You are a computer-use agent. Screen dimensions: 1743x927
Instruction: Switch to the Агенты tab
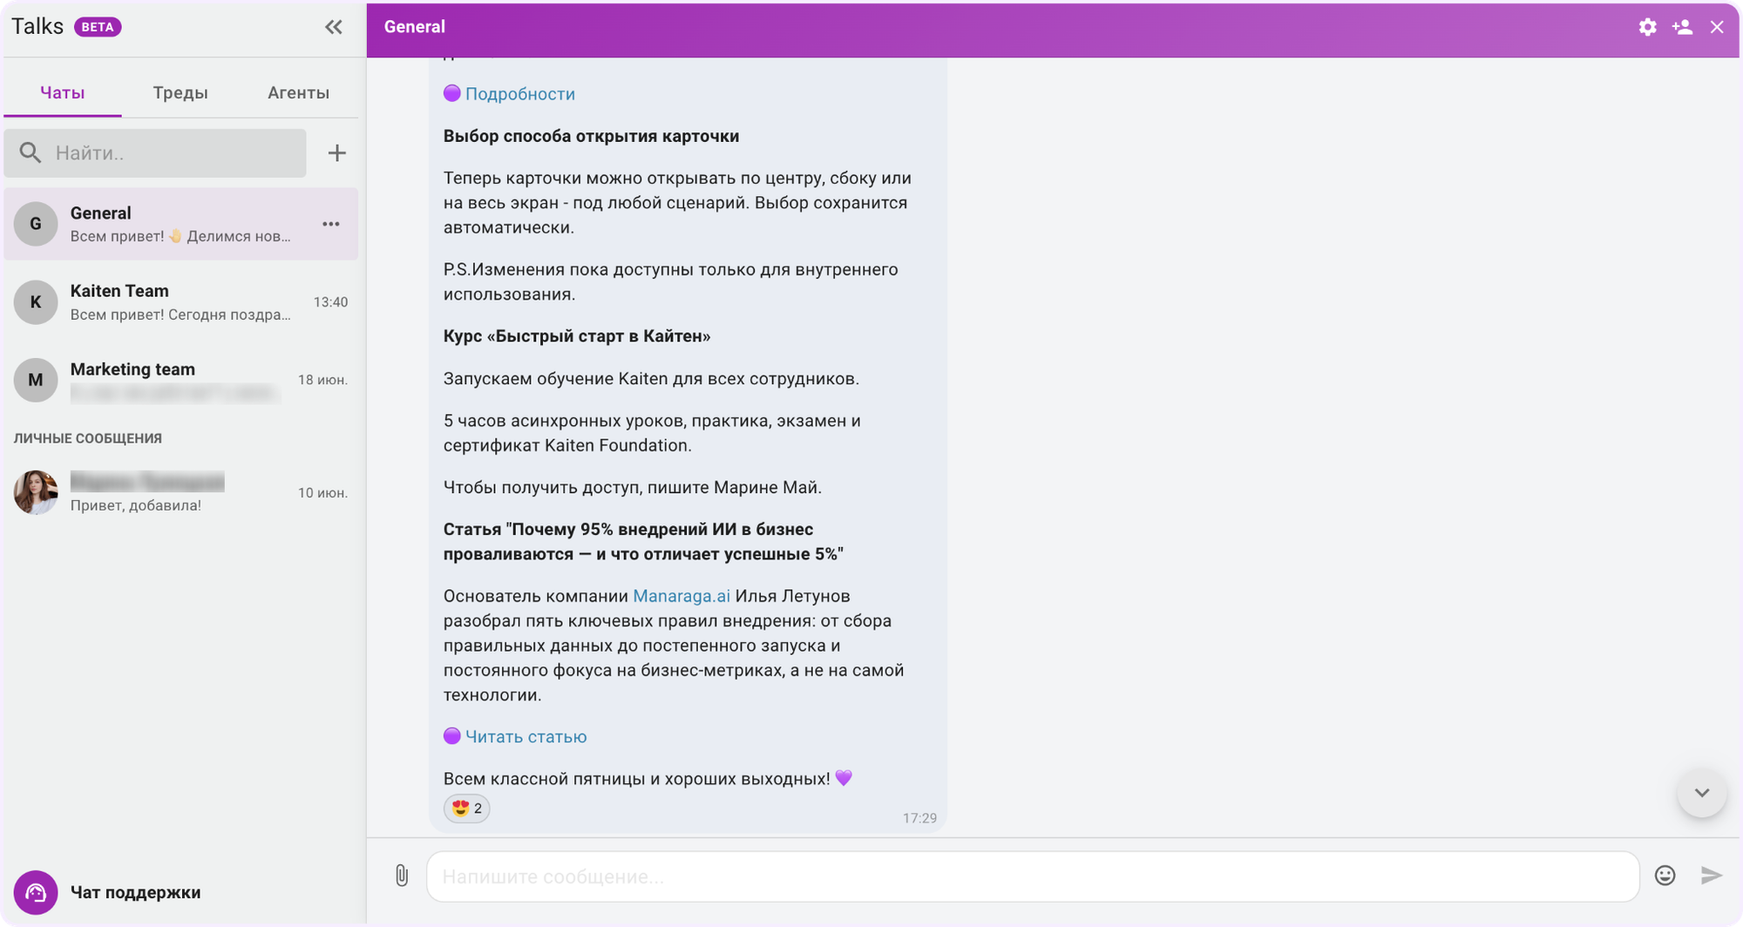pos(298,92)
